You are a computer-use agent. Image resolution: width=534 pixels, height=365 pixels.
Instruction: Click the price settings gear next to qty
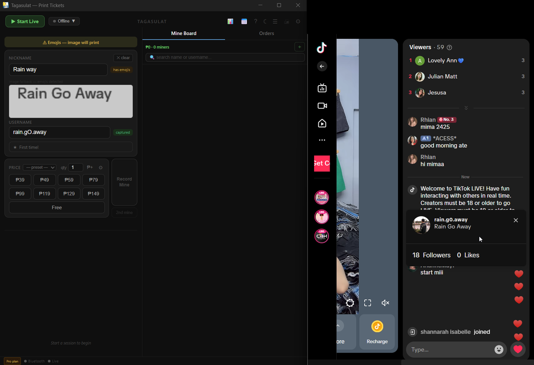(x=101, y=167)
